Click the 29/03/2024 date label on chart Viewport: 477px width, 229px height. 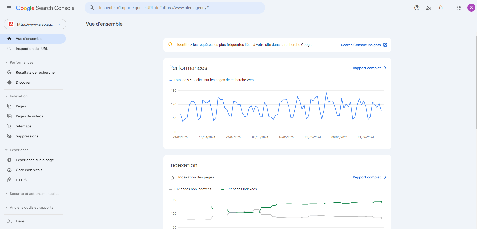click(181, 137)
